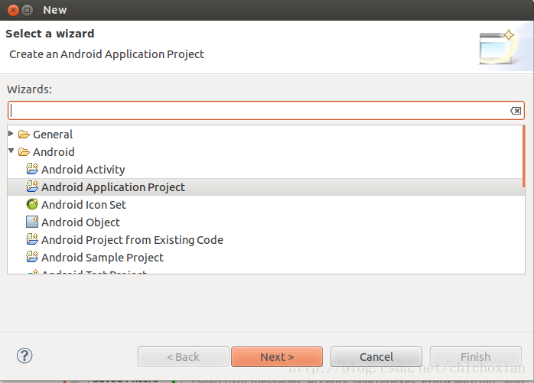Viewport: 534px width, 383px height.
Task: Select the Android Sample Project entry
Action: (x=103, y=258)
